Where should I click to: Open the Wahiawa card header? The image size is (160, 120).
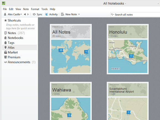pos(71,90)
